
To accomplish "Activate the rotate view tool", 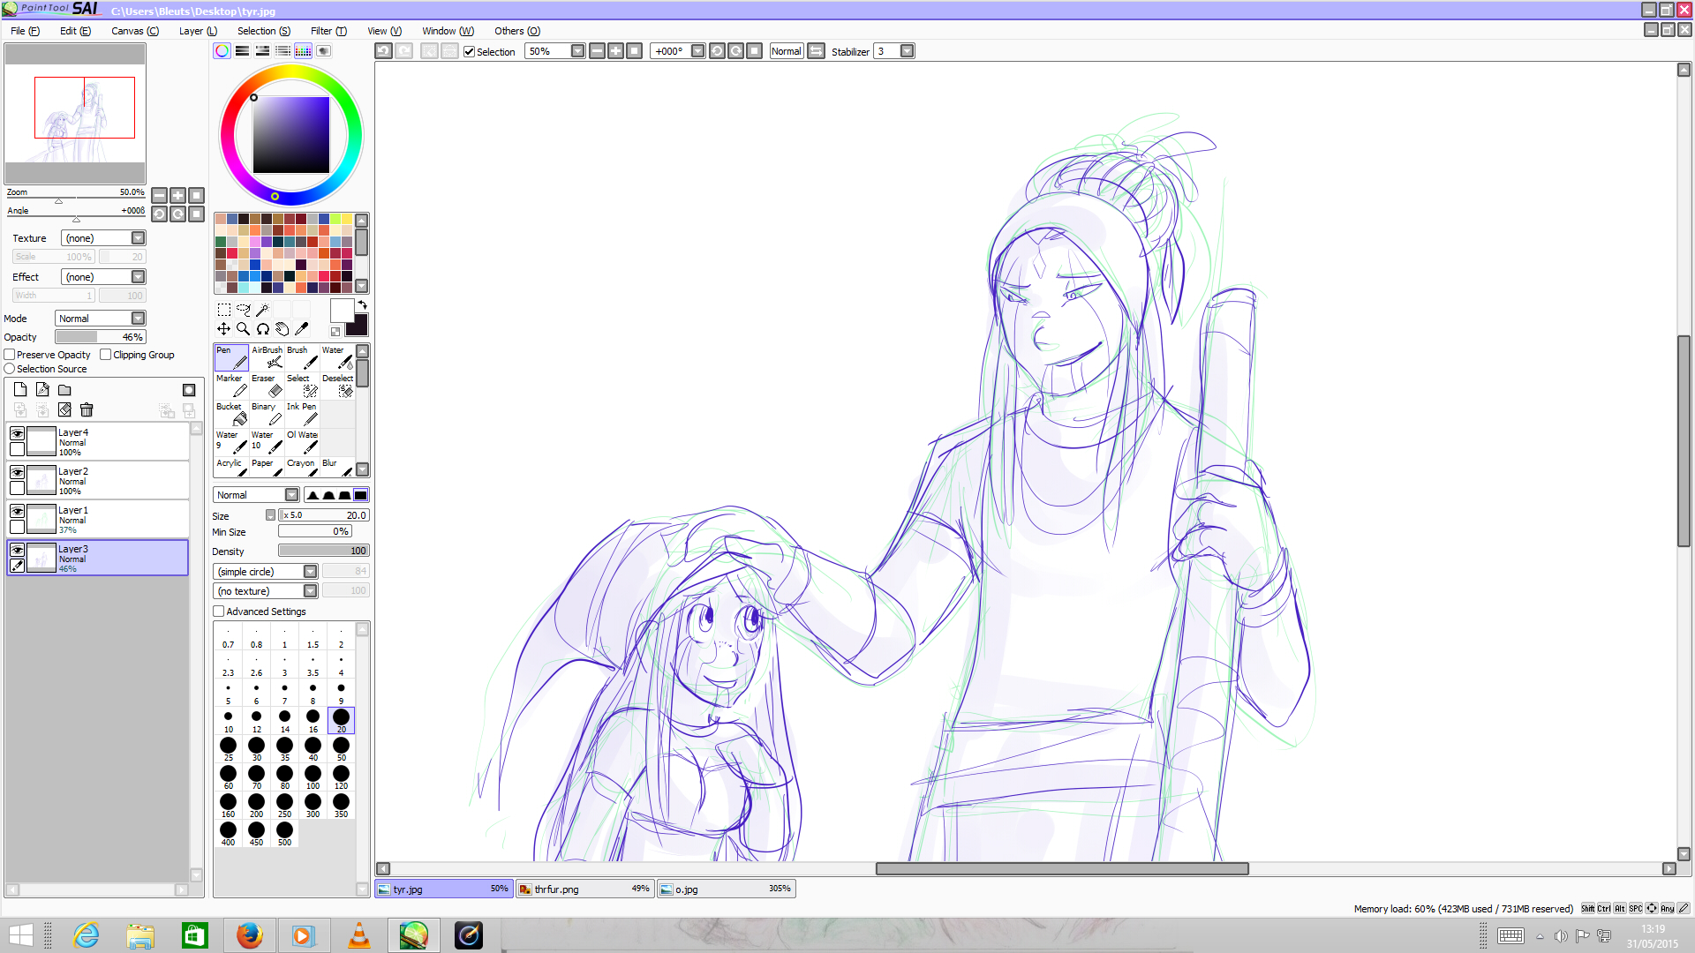I will click(x=262, y=329).
